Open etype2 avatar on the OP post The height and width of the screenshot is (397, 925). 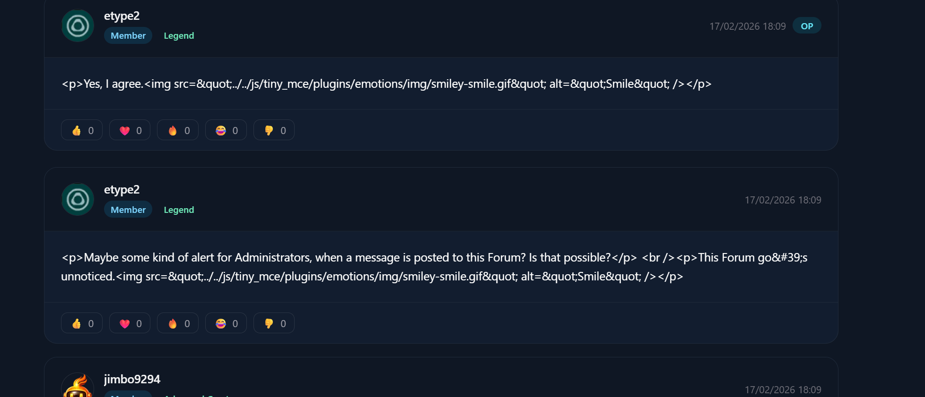(78, 26)
